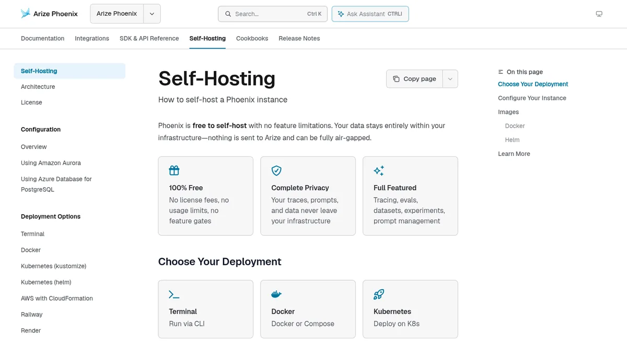The image size is (627, 344).
Task: Focus the Search input field
Action: coord(273,14)
